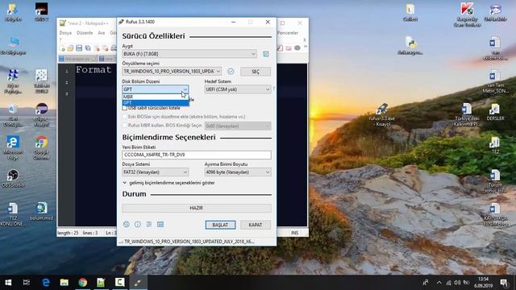This screenshot has width=516, height=290.
Task: Open Camtasia icon in taskbar
Action: click(119, 283)
